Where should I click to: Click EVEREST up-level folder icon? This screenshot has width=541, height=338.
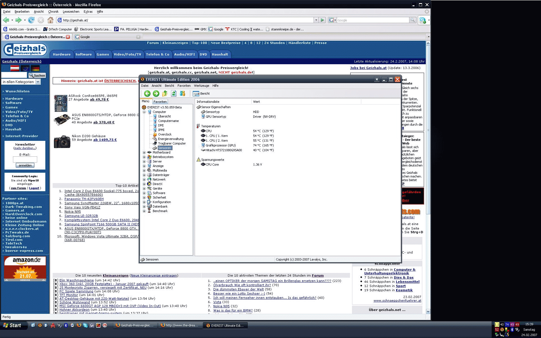point(165,94)
